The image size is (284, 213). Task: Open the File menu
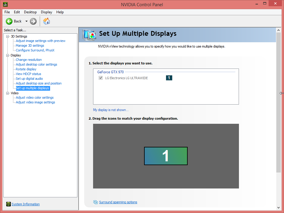[x=7, y=12]
